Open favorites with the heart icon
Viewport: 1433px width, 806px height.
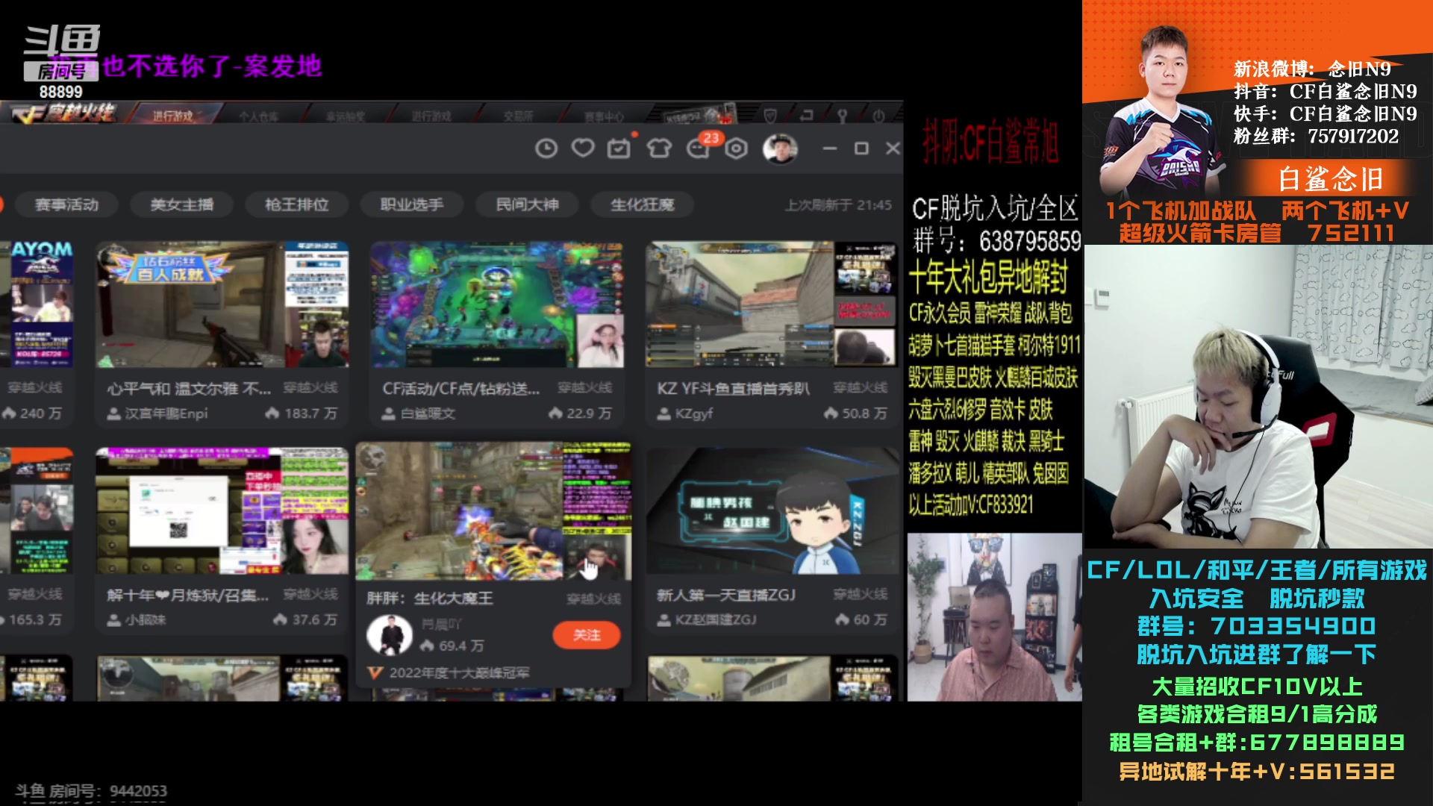pyautogui.click(x=582, y=148)
